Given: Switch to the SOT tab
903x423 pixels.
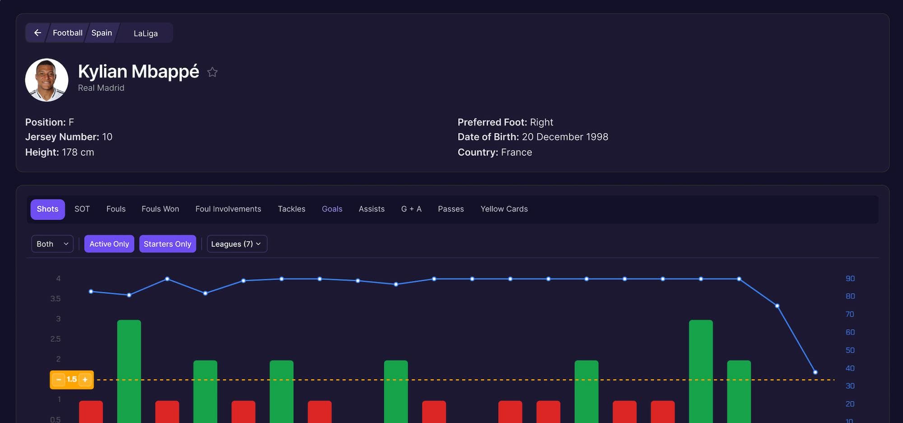Looking at the screenshot, I should pyautogui.click(x=82, y=209).
